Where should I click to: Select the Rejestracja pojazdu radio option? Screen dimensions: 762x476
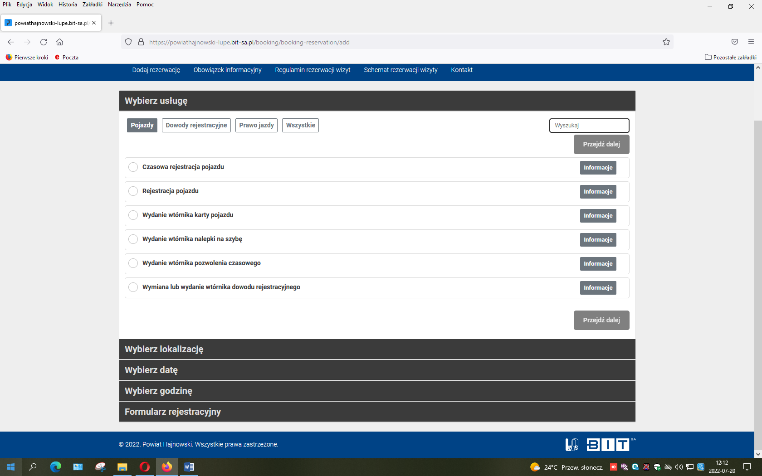click(x=133, y=191)
